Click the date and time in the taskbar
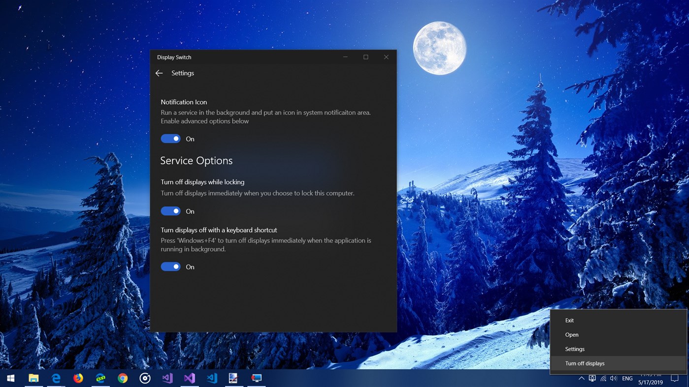This screenshot has width=689, height=387. 650,379
